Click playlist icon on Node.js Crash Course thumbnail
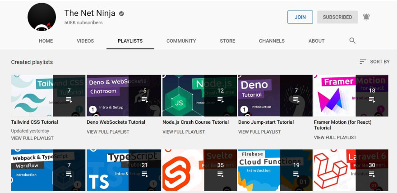The width and height of the screenshot is (397, 193). click(x=220, y=99)
